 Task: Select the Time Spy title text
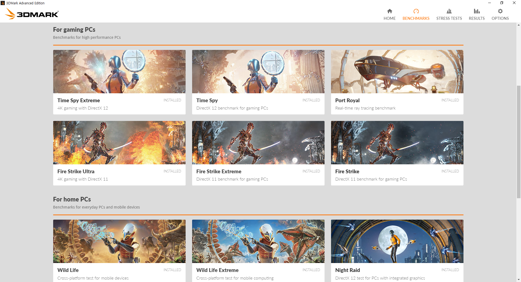(x=207, y=101)
